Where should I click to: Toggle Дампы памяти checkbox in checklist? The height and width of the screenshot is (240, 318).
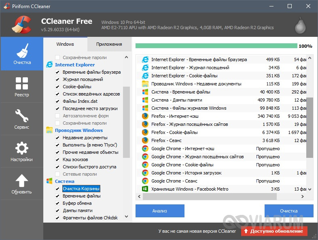coord(57,210)
